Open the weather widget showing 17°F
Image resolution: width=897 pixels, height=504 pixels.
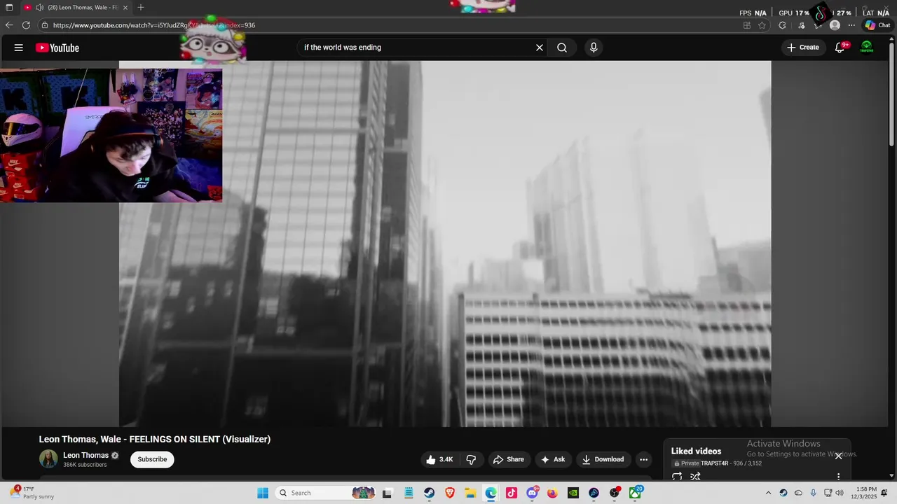tap(32, 493)
